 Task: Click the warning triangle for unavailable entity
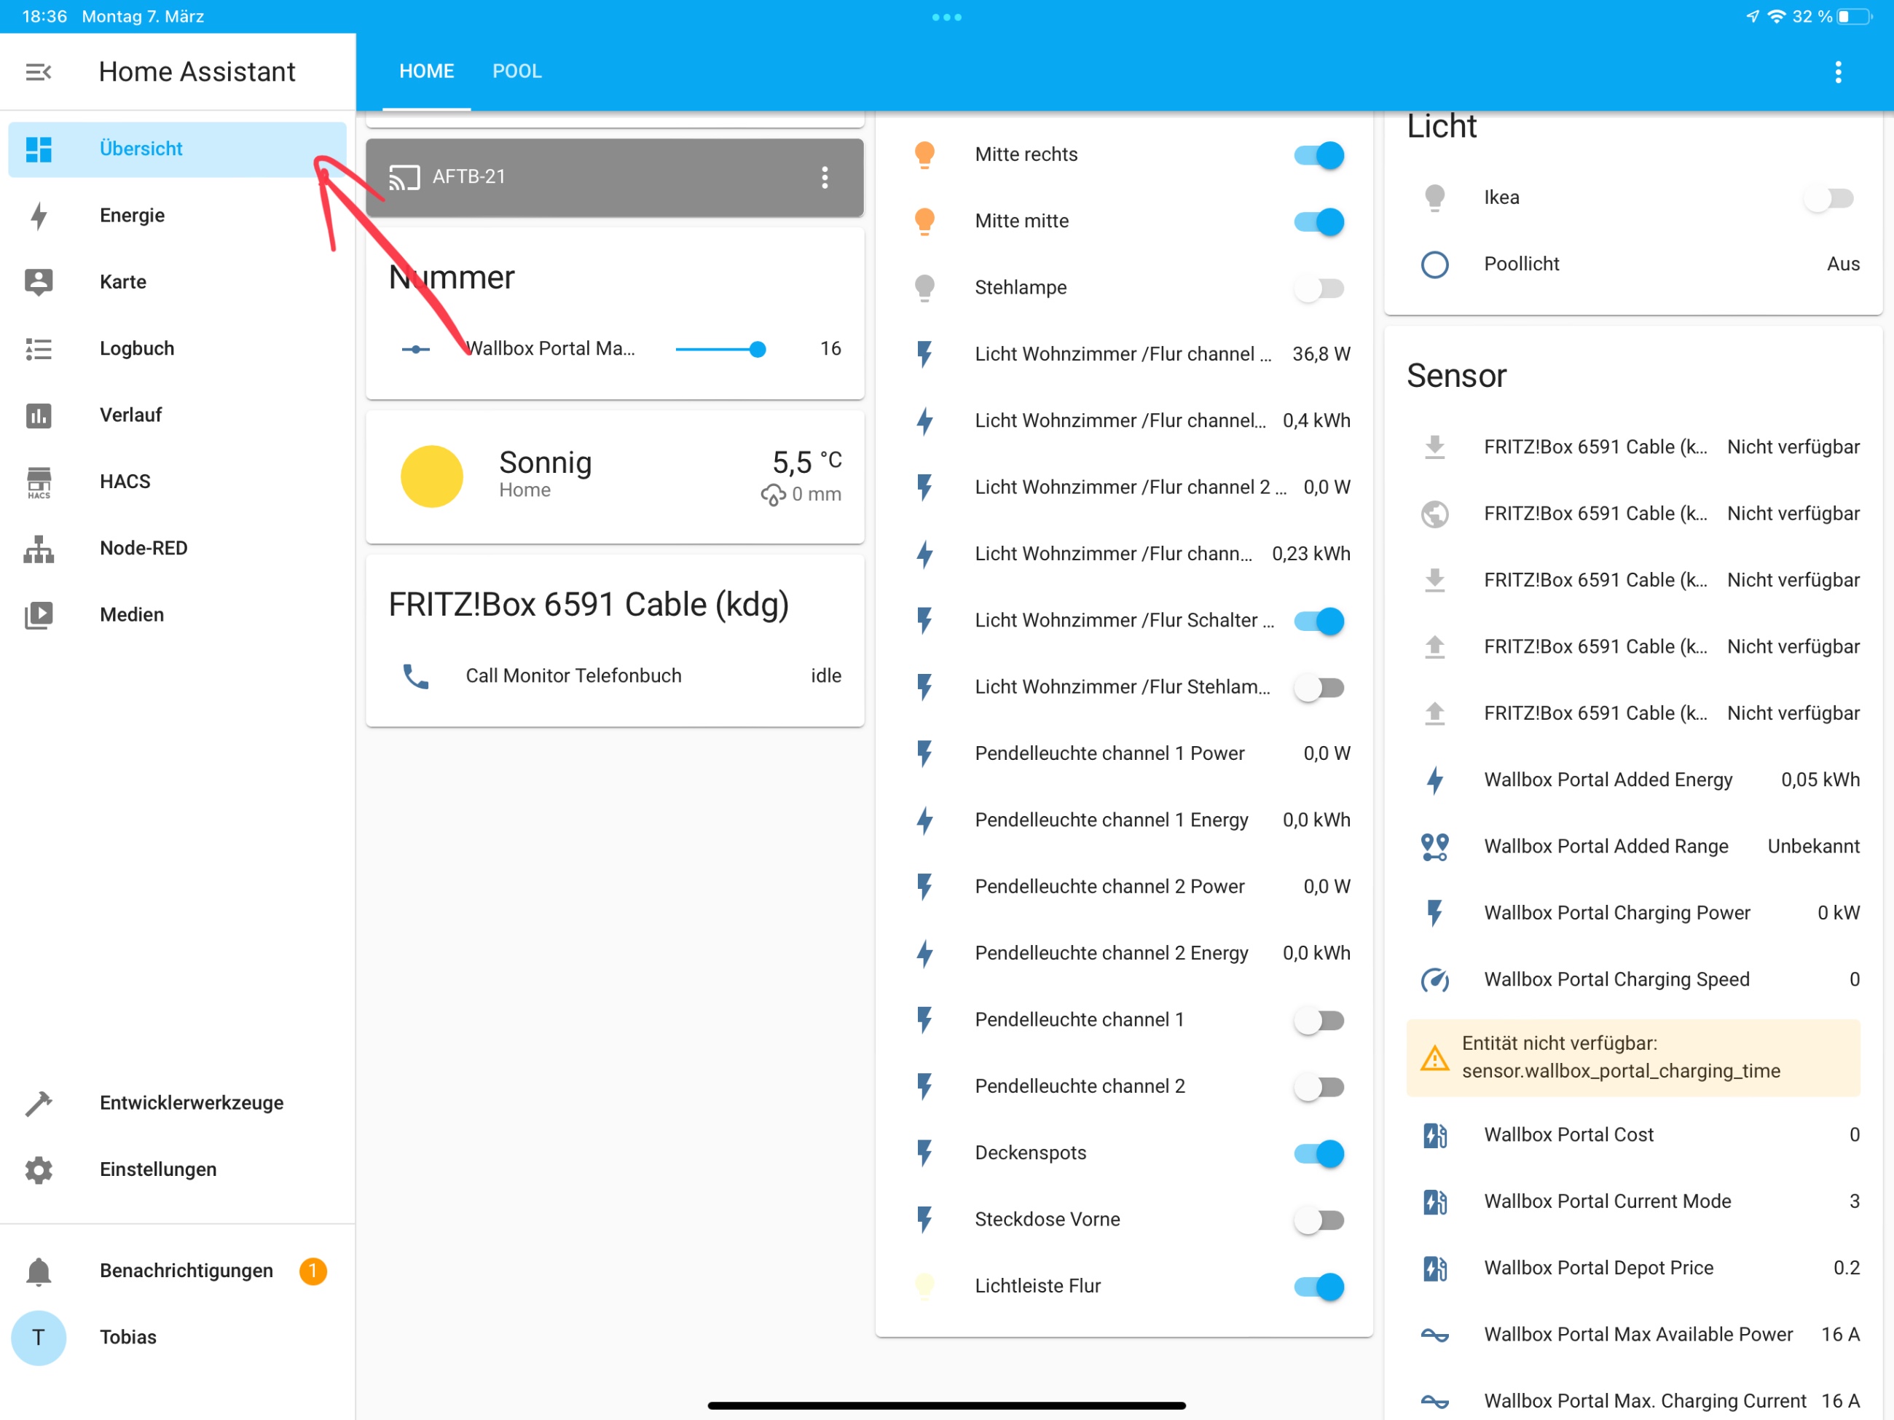pos(1435,1059)
